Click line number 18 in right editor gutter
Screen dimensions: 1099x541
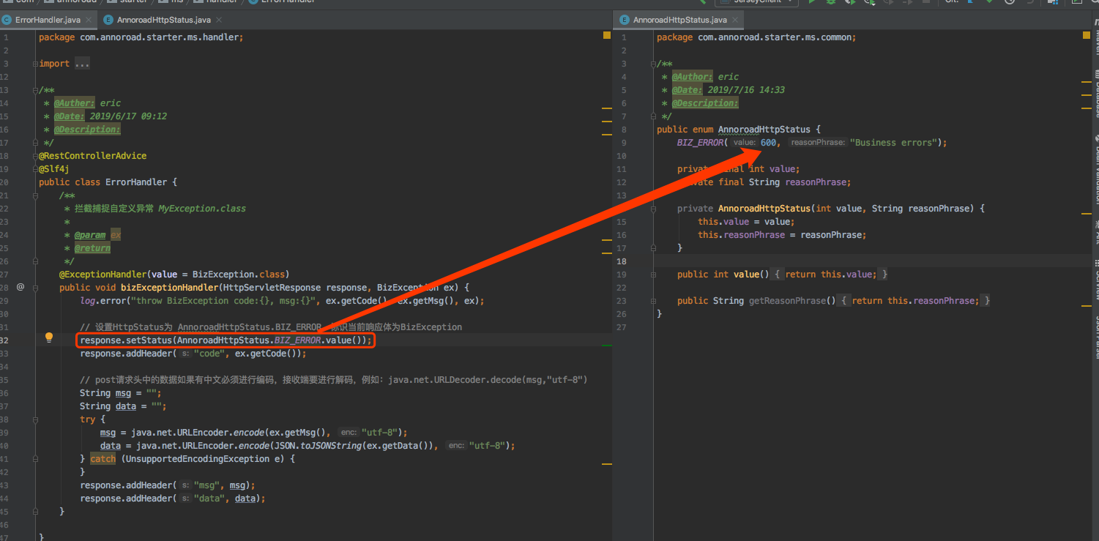click(622, 261)
